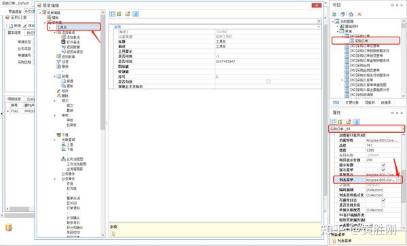Select the 过滤 filter funnel item in the tree
Screen dimensions: 407x246
tap(62, 62)
